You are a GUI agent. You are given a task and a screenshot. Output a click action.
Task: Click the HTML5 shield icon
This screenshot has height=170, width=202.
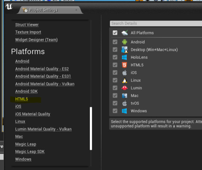tap(125, 65)
